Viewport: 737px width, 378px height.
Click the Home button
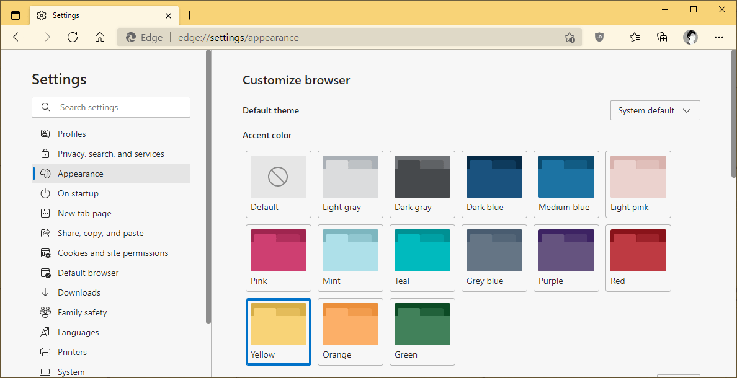100,37
